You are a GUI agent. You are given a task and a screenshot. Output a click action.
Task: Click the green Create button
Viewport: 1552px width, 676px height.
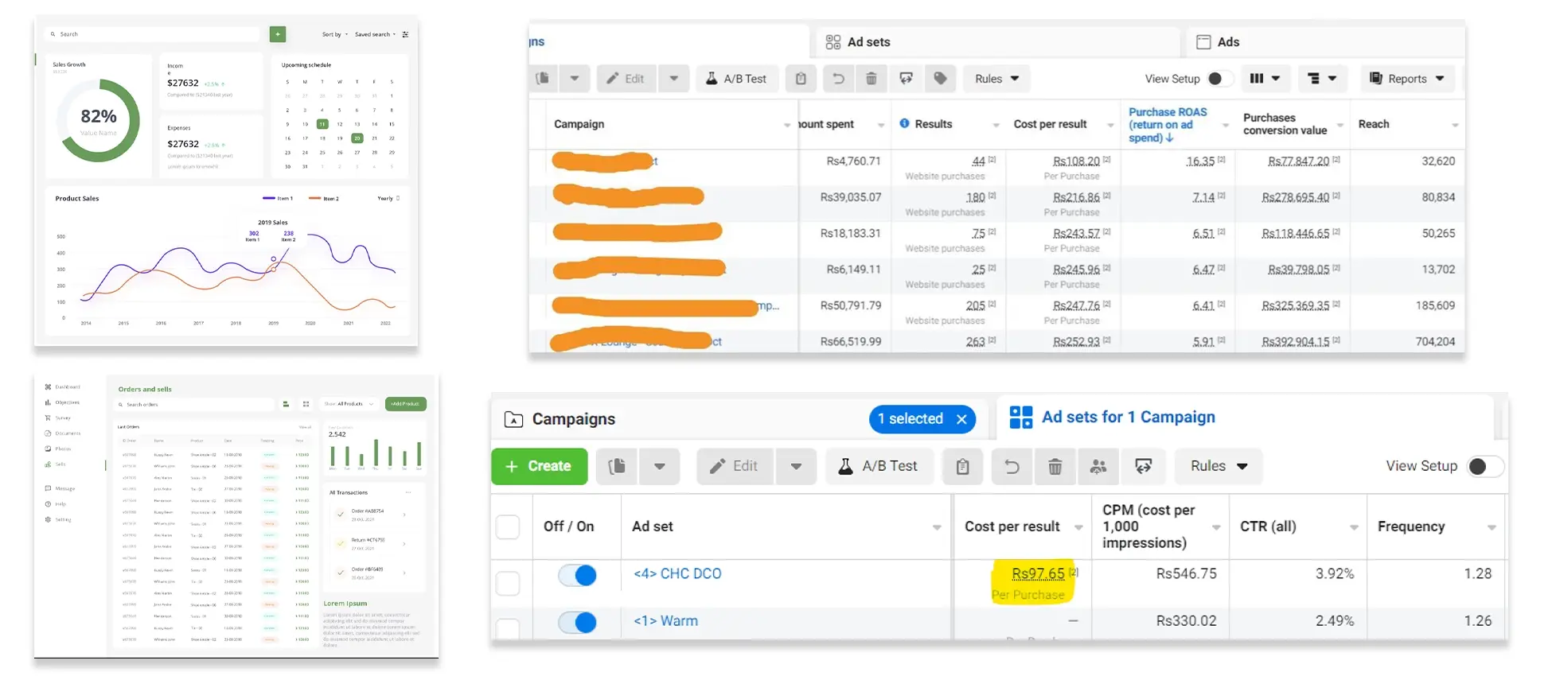pos(539,467)
